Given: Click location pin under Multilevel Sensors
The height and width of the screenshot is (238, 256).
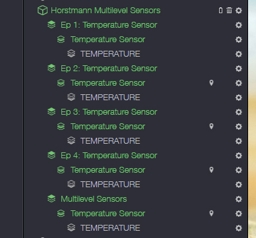Looking at the screenshot, I should 211,214.
